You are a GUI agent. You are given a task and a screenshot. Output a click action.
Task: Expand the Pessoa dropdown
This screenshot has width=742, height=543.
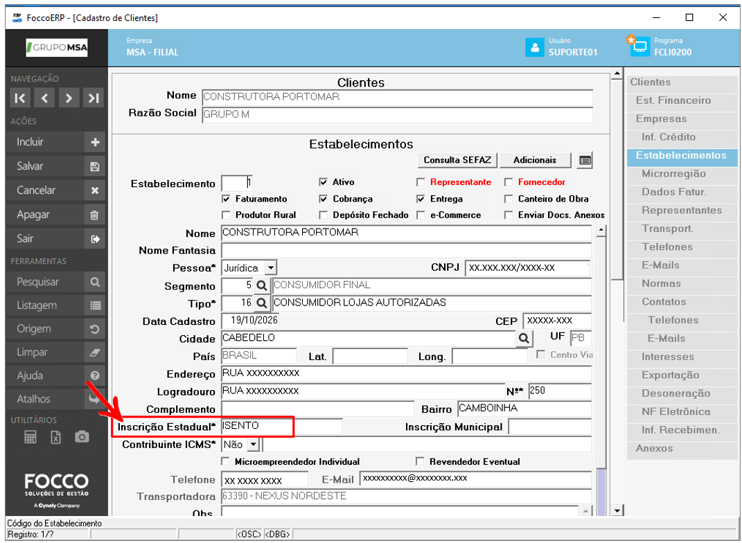pyautogui.click(x=271, y=268)
